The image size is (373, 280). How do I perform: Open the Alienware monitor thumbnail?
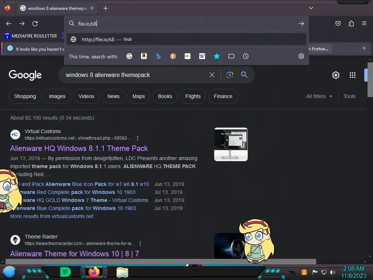pyautogui.click(x=231, y=144)
